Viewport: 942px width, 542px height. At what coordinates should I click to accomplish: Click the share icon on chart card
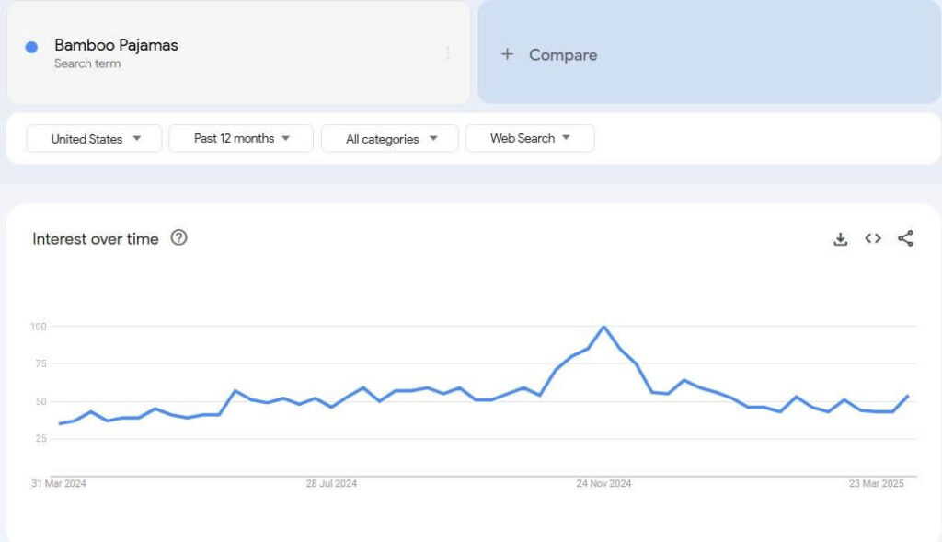pyautogui.click(x=905, y=239)
